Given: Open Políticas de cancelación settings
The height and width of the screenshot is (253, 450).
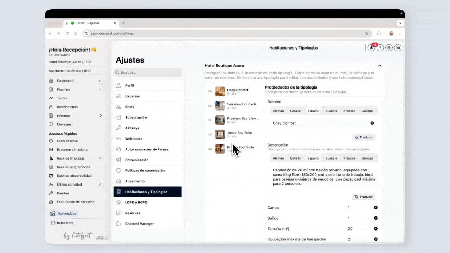Looking at the screenshot, I should (x=144, y=170).
